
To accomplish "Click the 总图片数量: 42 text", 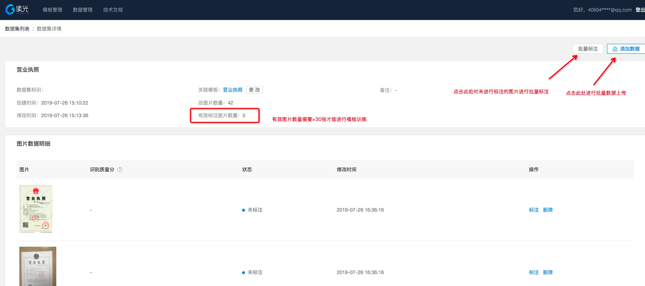I will [216, 103].
